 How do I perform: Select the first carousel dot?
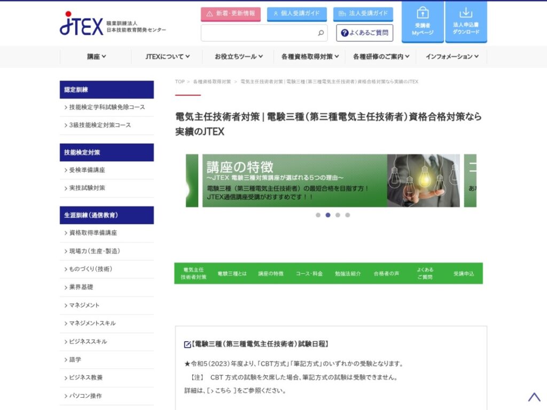coord(318,215)
